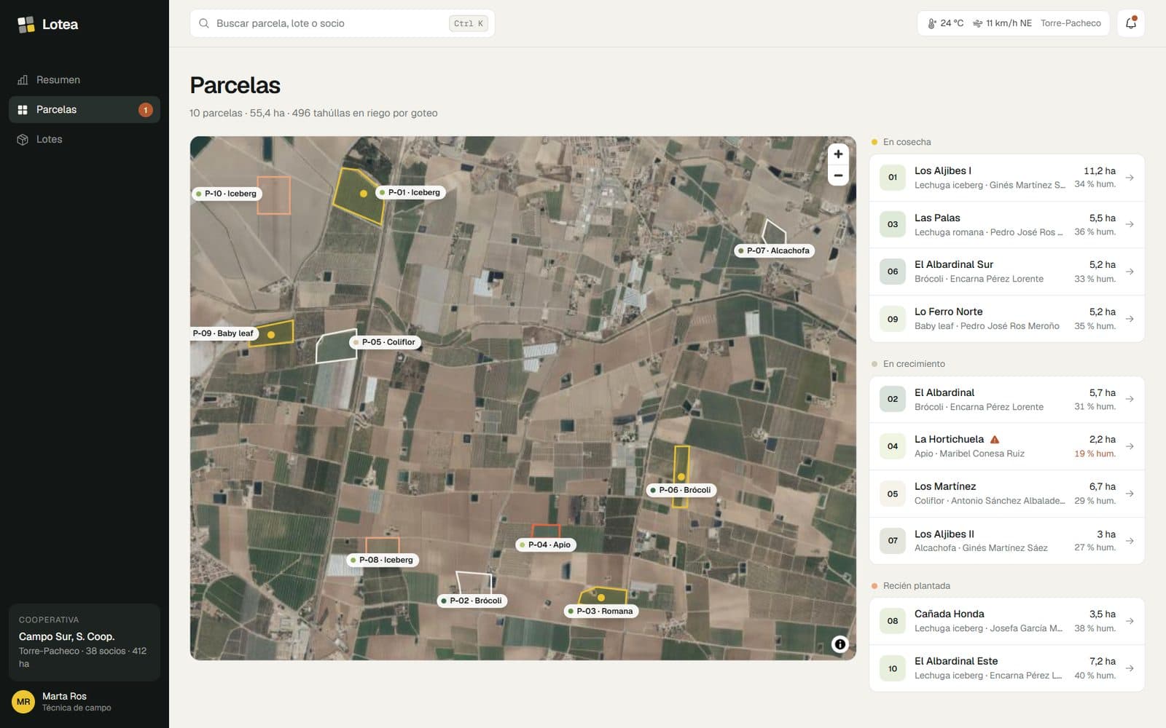Click Cañada Honda parcel name
Viewport: 1166px width, 728px height.
[x=950, y=614]
